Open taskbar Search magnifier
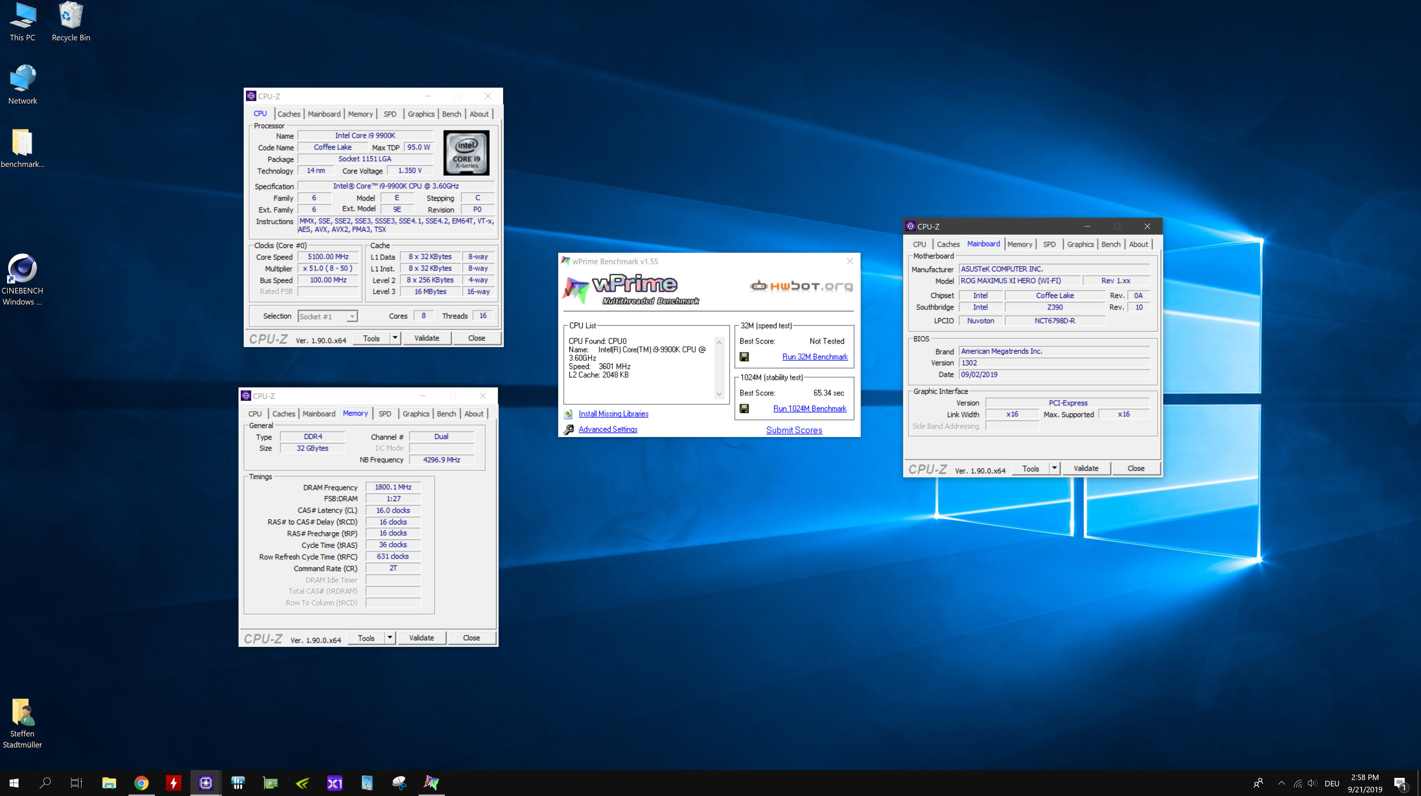 (x=46, y=783)
